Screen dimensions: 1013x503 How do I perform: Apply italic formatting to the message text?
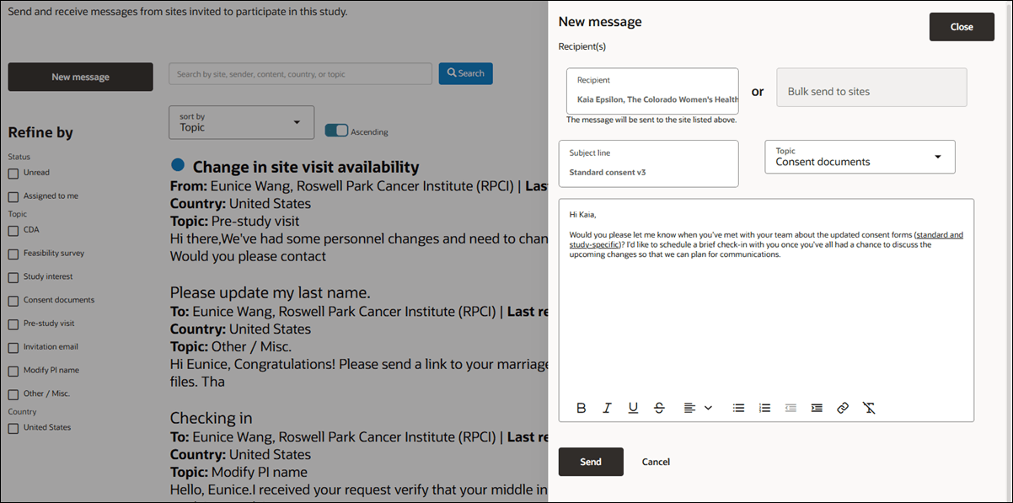coord(607,408)
